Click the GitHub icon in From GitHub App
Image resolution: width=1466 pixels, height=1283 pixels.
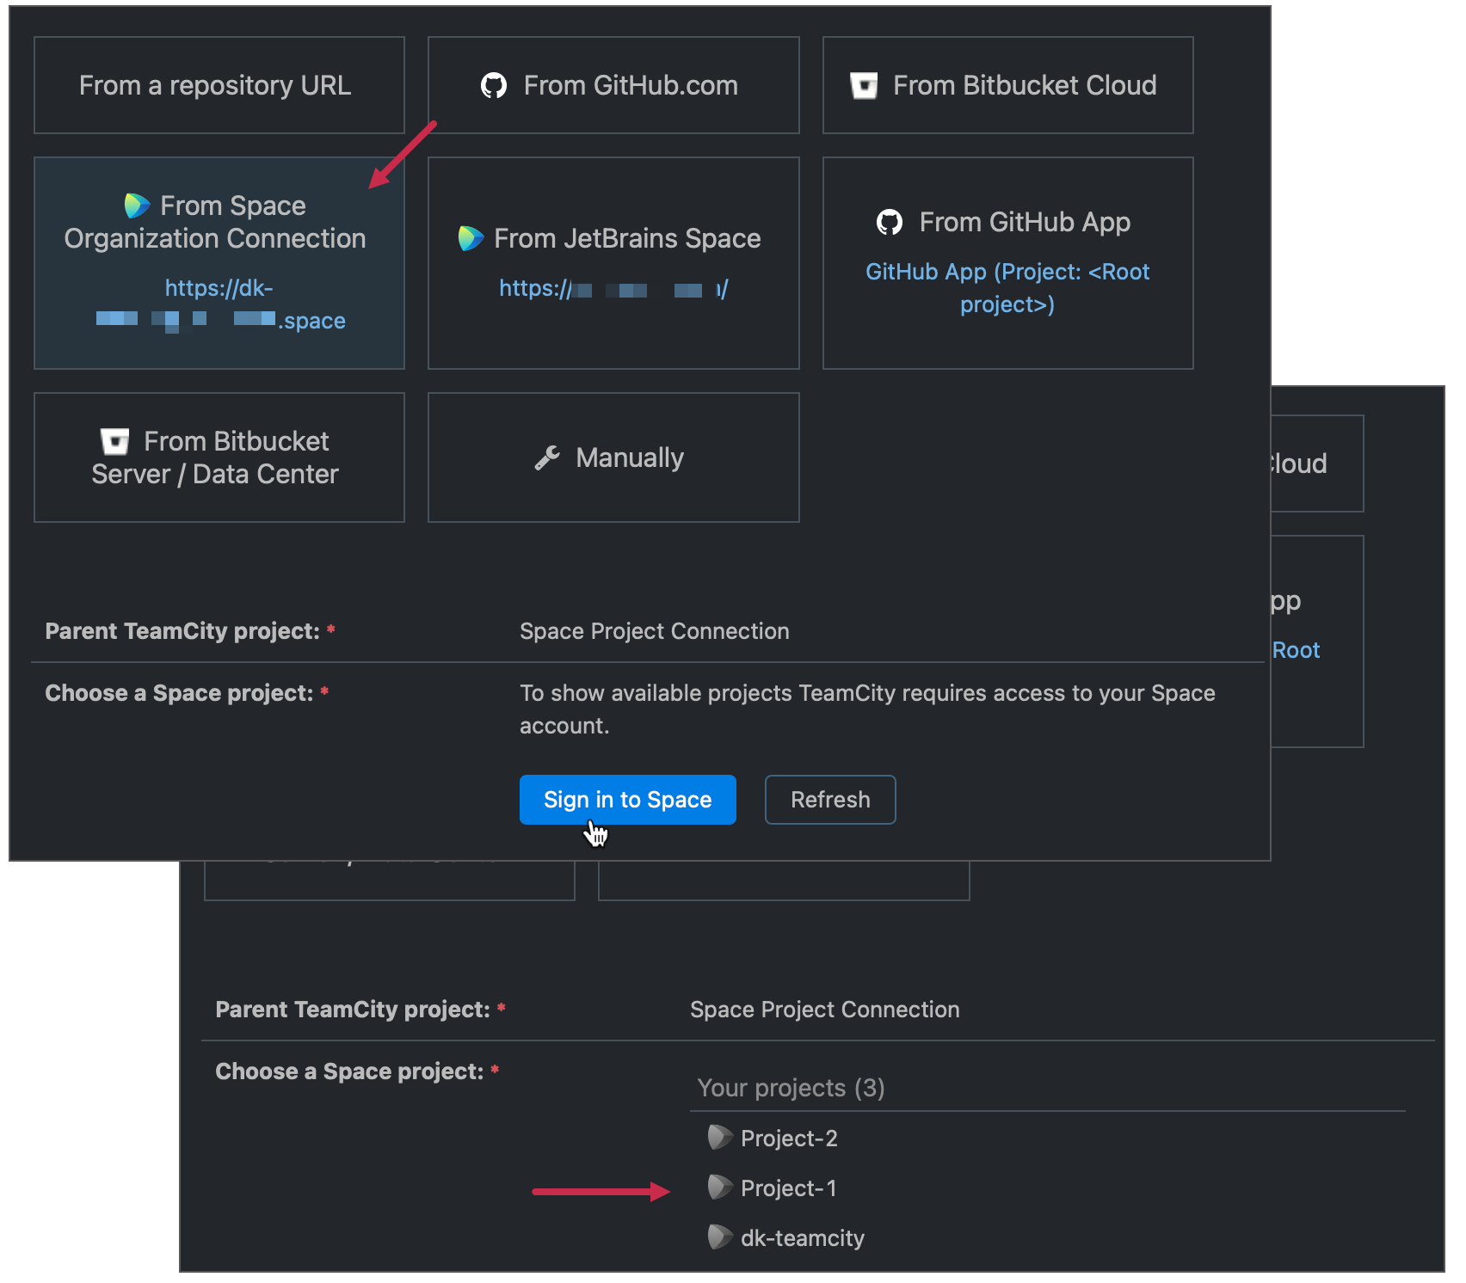point(890,223)
